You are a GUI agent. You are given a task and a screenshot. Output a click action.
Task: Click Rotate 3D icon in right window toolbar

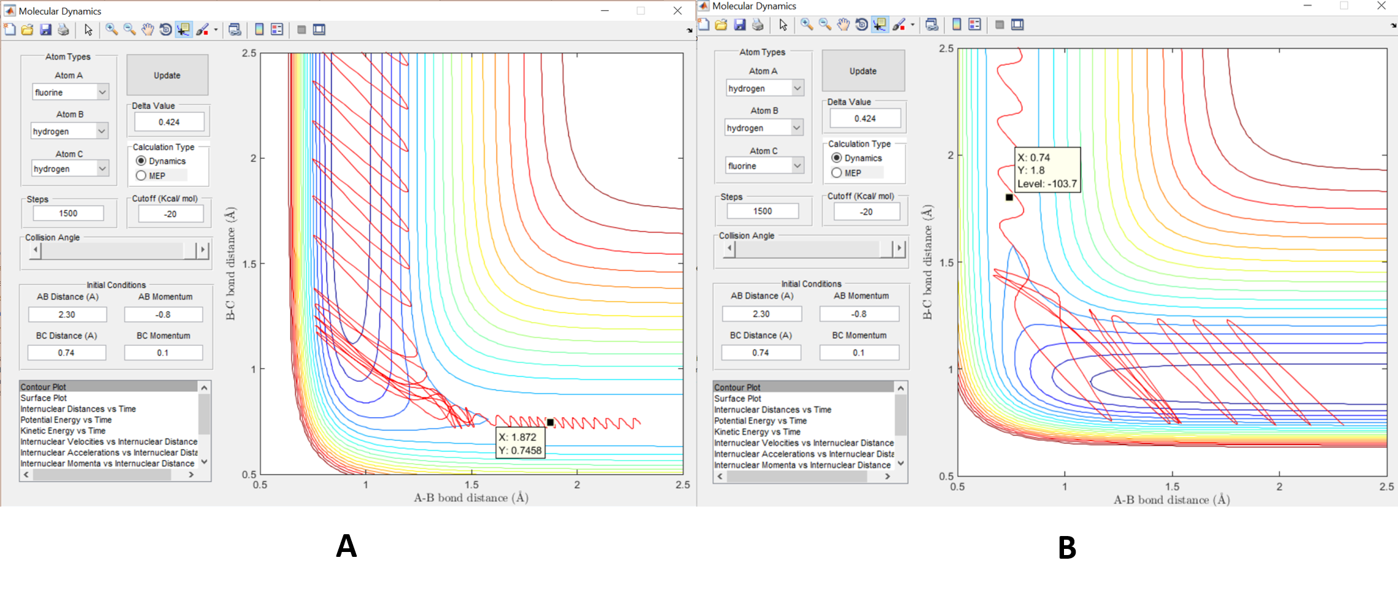tap(861, 25)
